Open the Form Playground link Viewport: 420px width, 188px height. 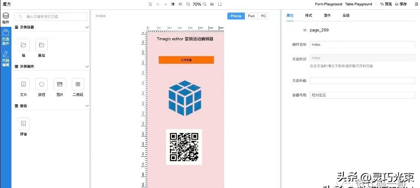coord(329,4)
